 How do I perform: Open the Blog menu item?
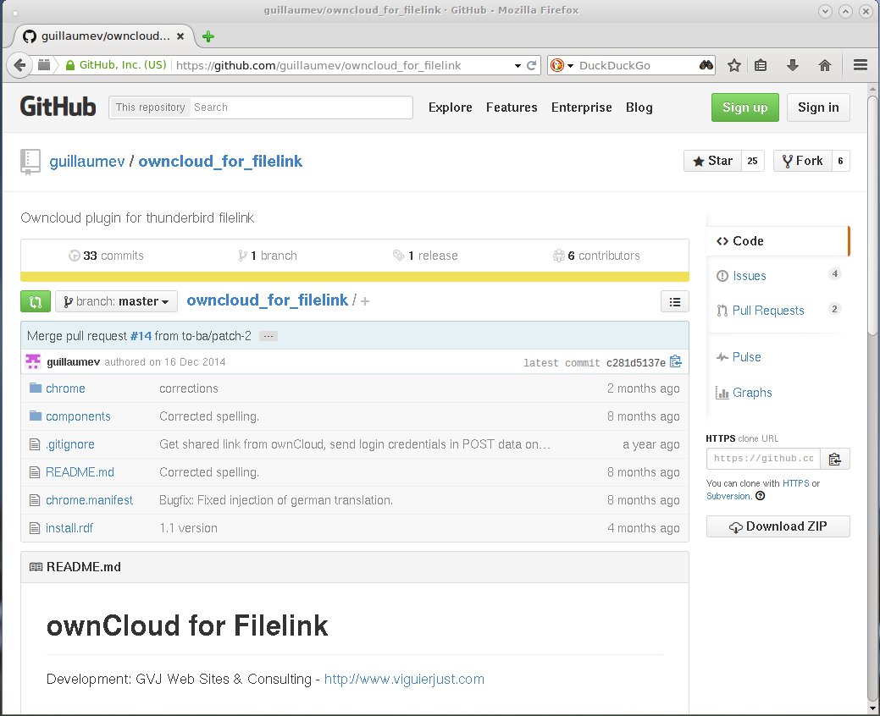pyautogui.click(x=639, y=107)
